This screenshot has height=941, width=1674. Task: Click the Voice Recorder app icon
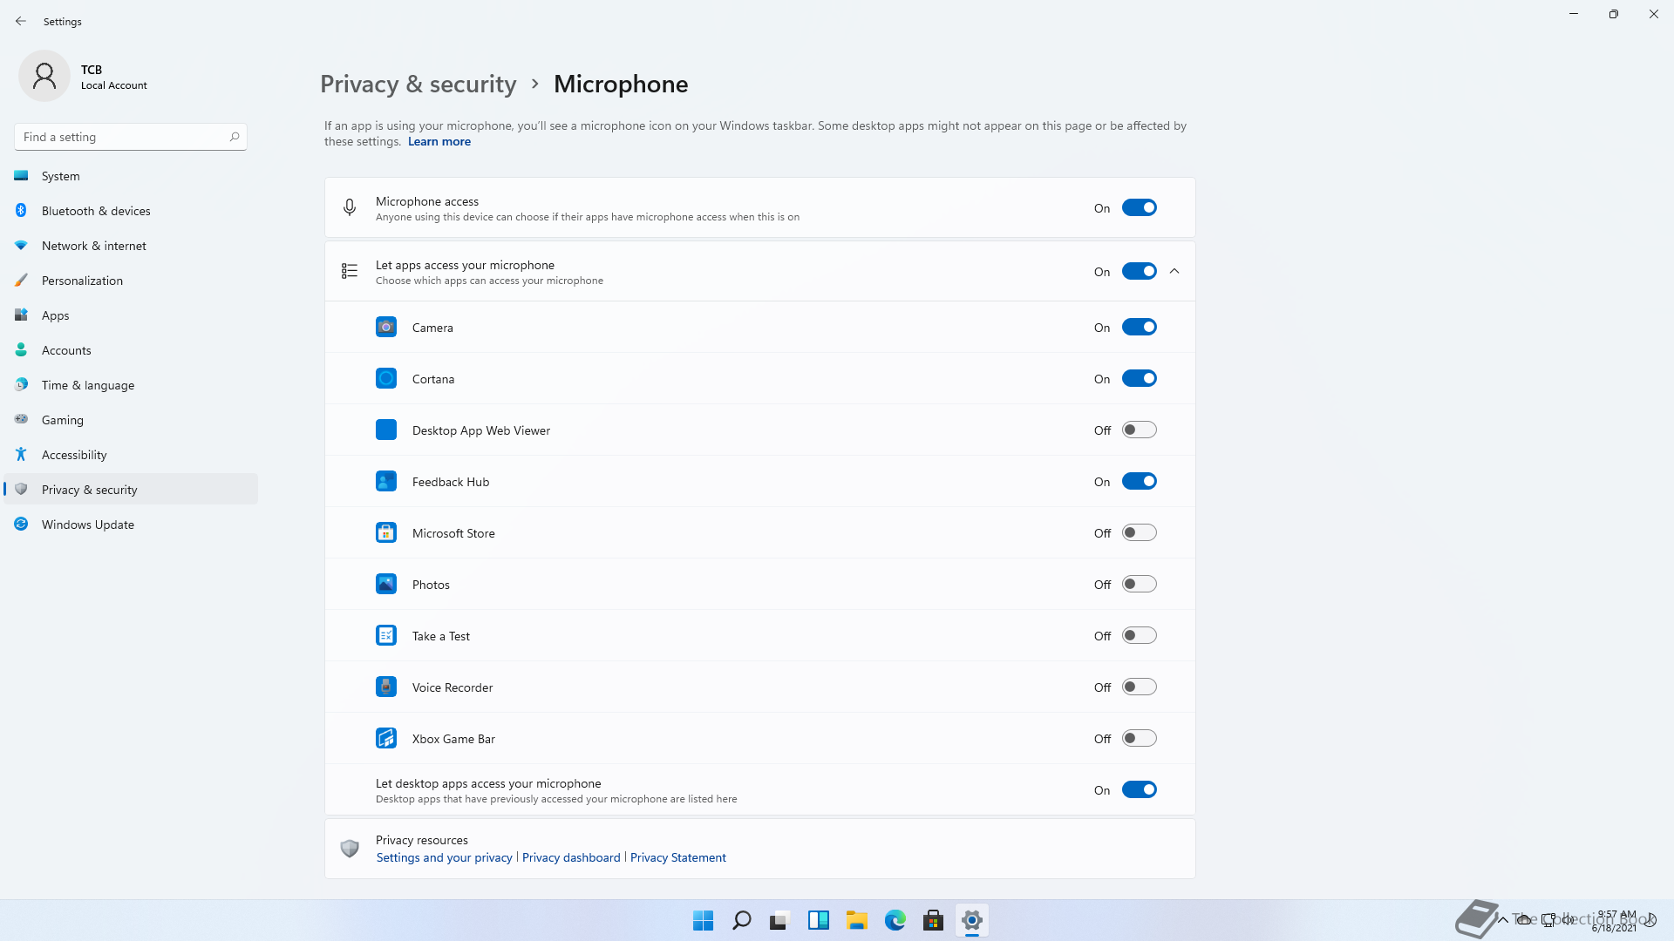click(386, 687)
